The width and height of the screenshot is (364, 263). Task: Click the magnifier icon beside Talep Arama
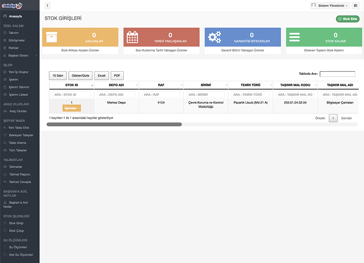click(x=5, y=143)
